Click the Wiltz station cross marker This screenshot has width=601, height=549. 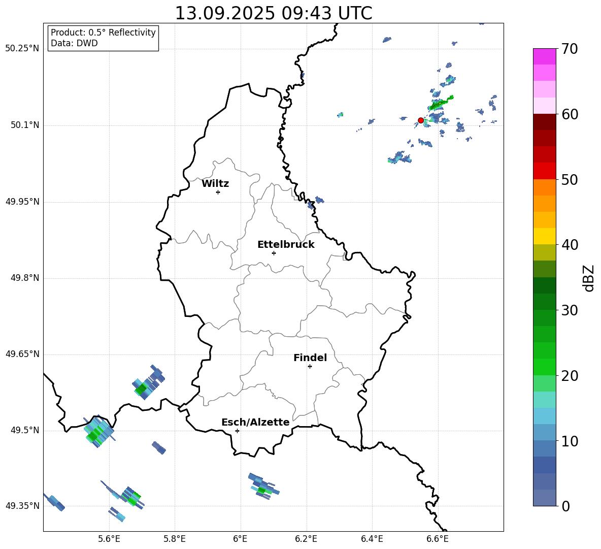[x=218, y=192]
